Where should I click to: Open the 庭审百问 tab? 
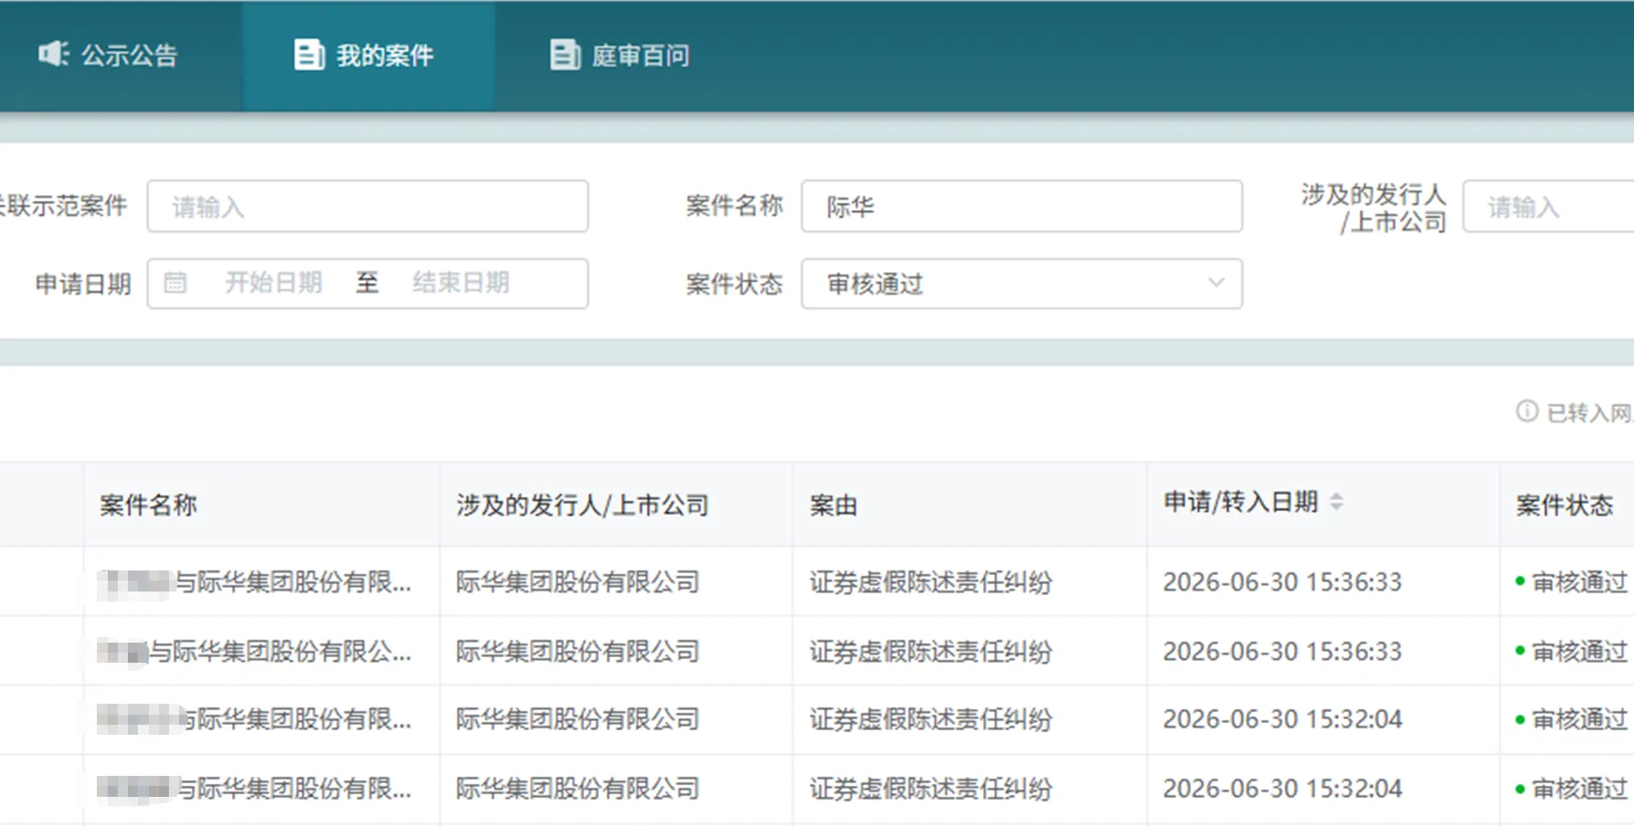(619, 56)
